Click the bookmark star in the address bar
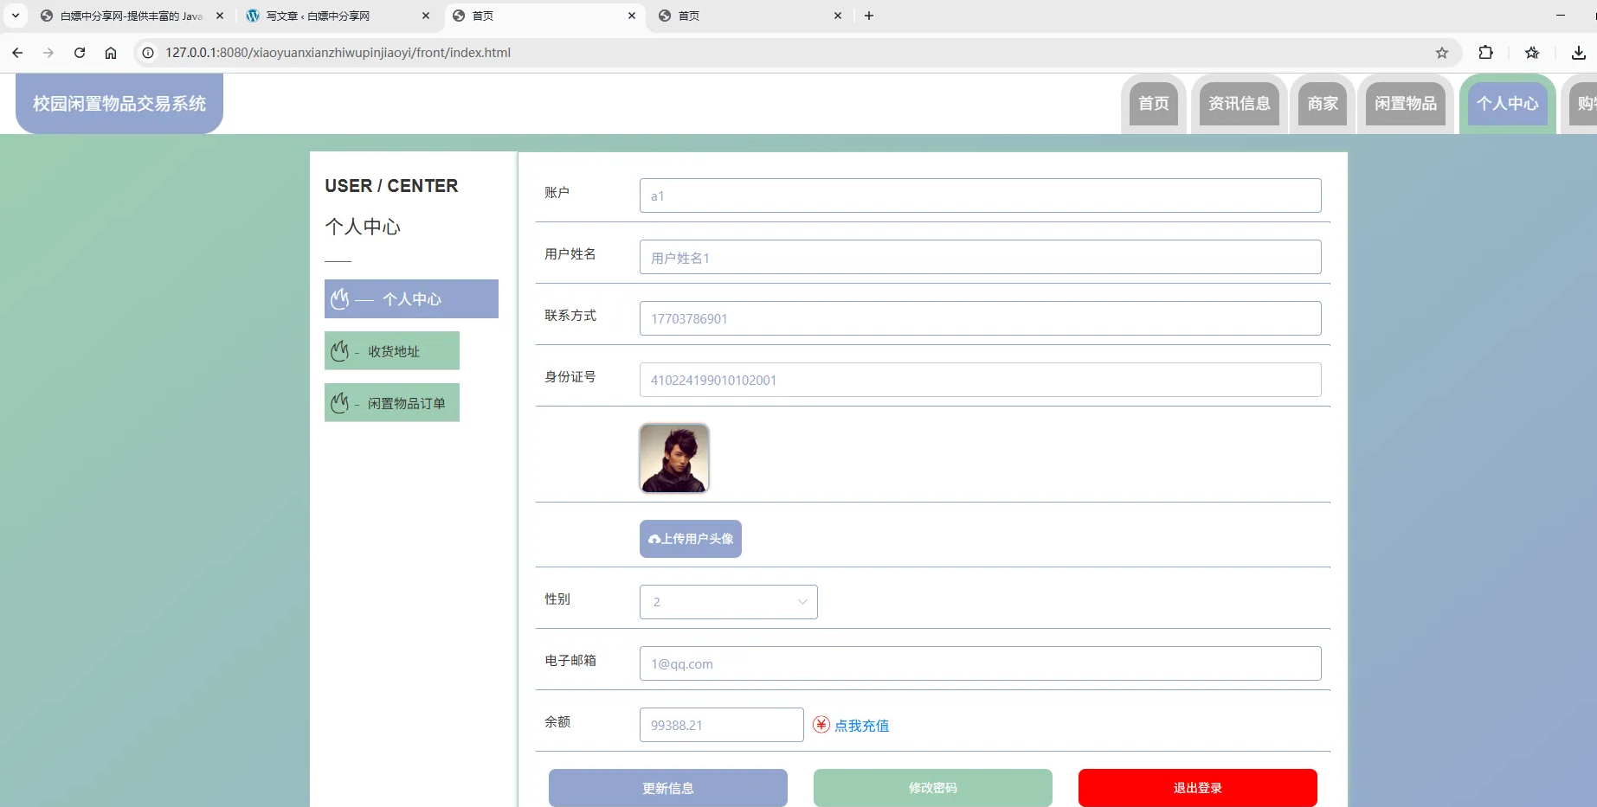 point(1442,53)
